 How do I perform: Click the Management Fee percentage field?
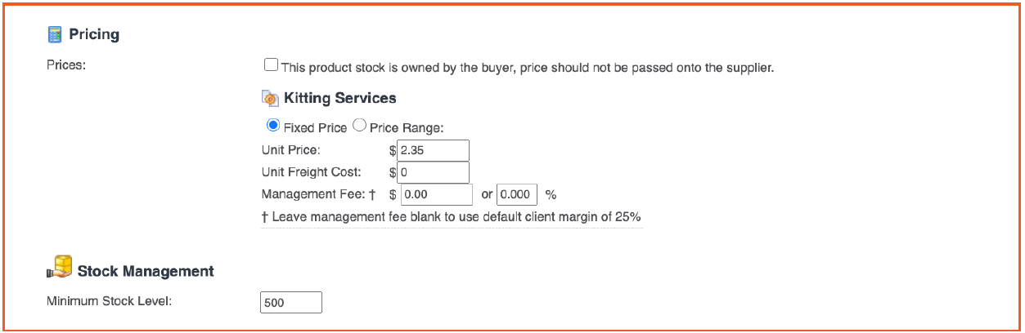(517, 194)
